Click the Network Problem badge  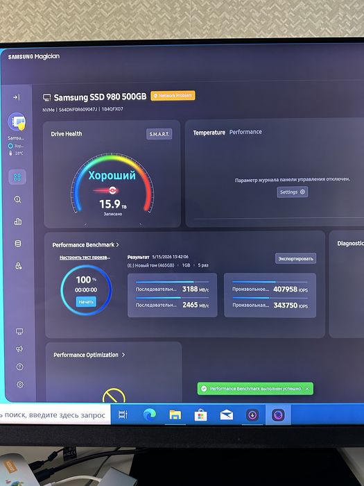pos(173,96)
